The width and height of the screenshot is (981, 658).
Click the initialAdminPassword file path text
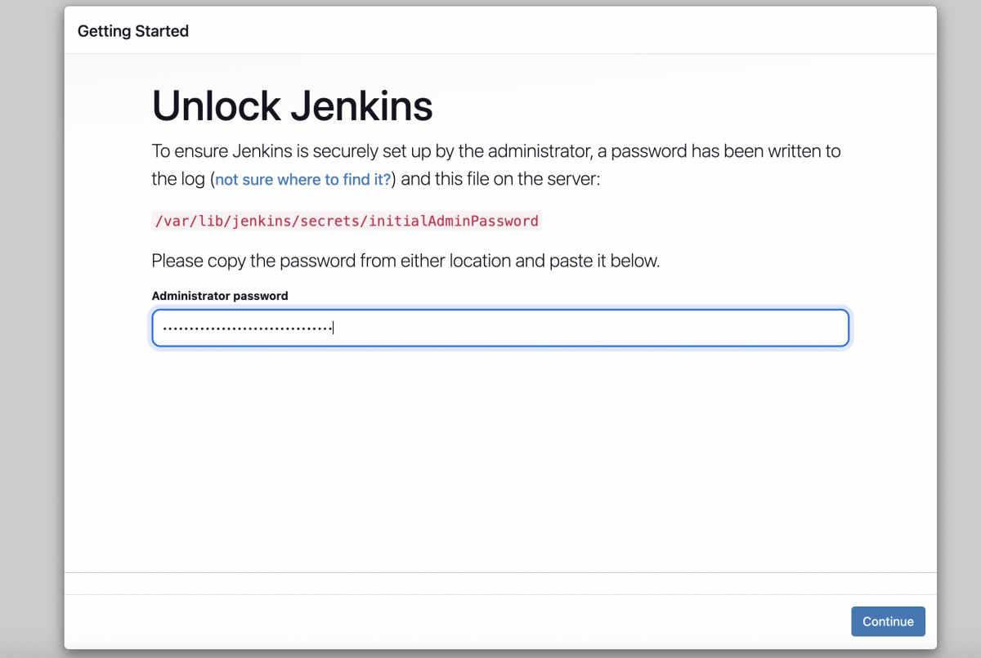[347, 221]
